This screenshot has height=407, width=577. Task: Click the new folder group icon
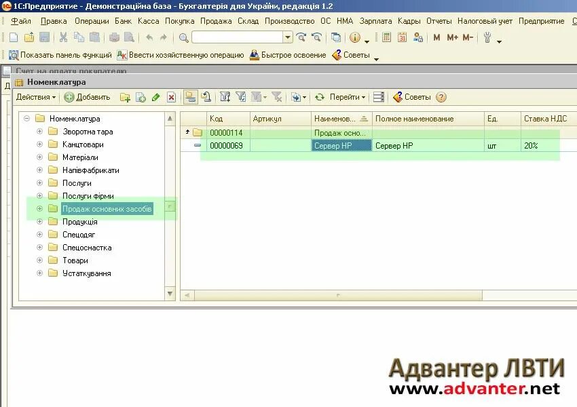[125, 98]
